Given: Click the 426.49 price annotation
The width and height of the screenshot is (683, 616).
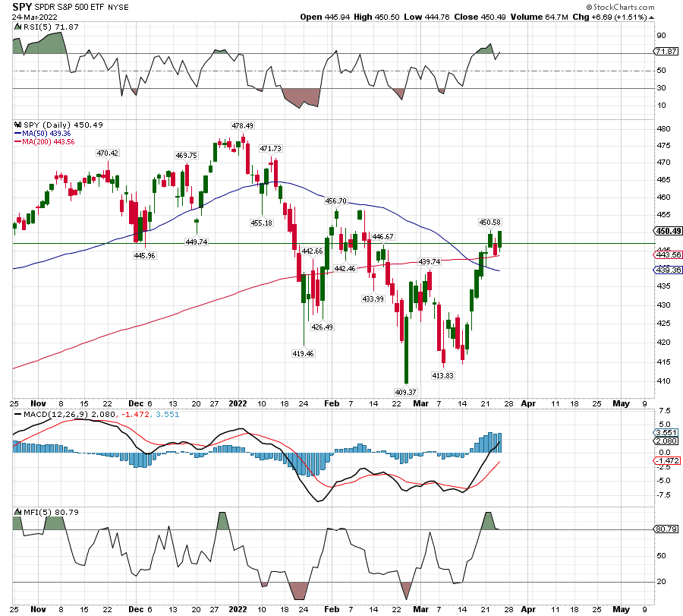Looking at the screenshot, I should 322,327.
